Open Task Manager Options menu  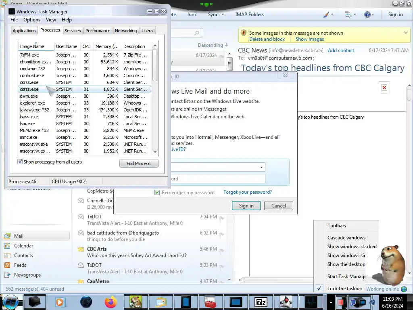32,20
